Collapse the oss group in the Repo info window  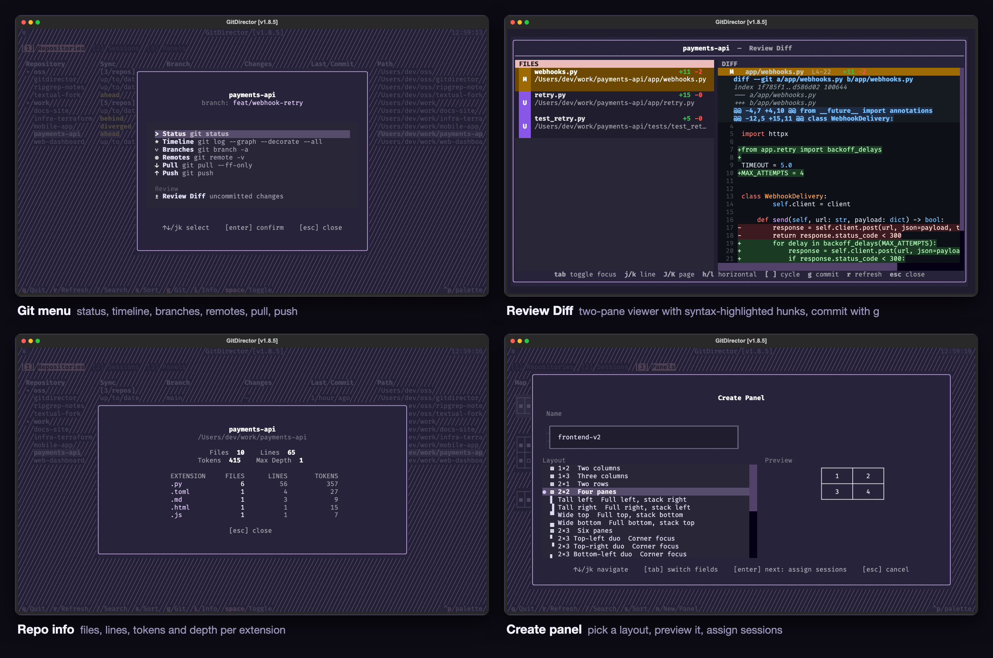(x=28, y=391)
